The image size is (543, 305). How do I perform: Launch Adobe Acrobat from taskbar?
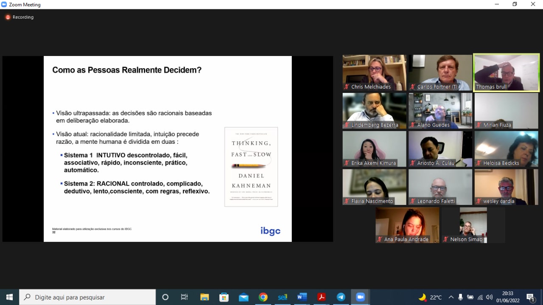click(322, 297)
